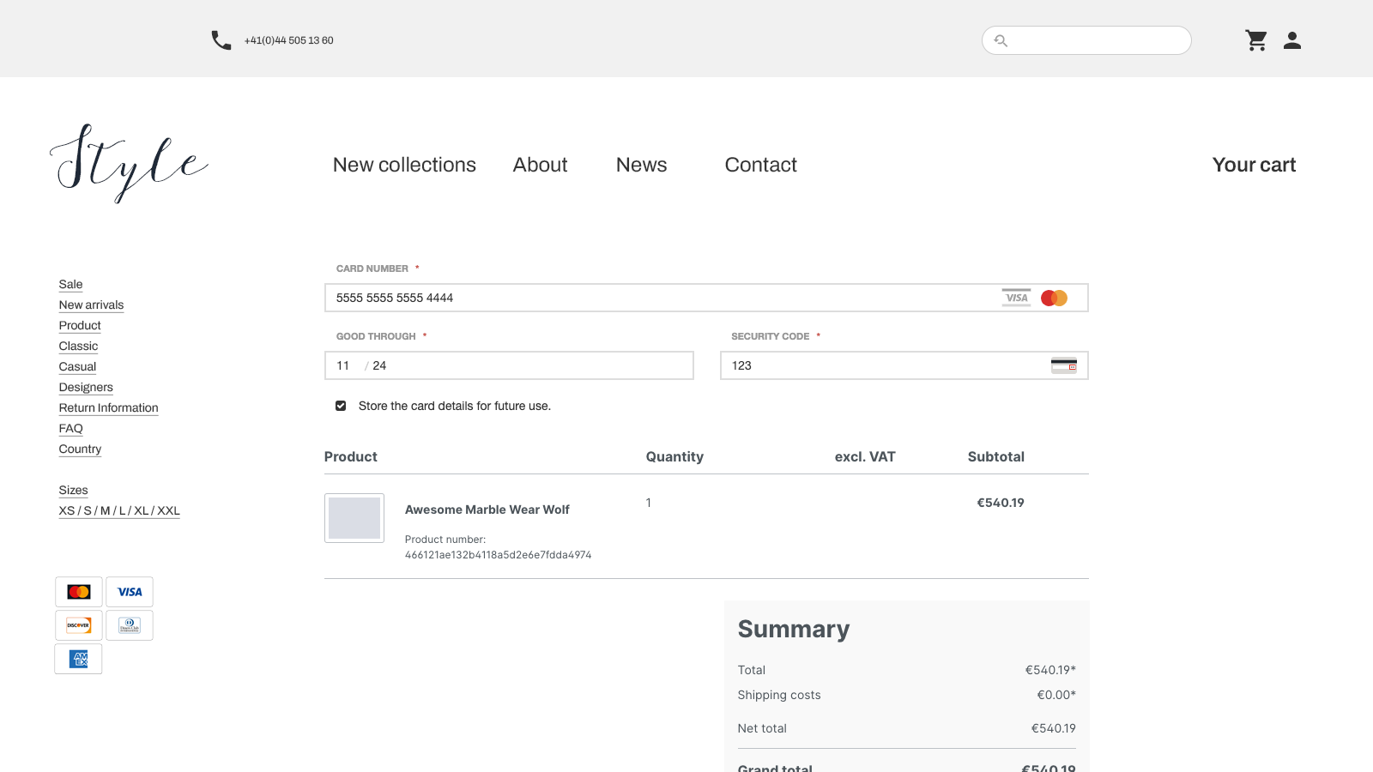
Task: Uncheck Store the card details checkbox
Action: pos(341,406)
